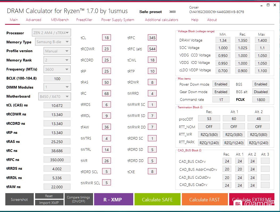Click the Calculate FAST button
Screen dimensions: 280x212
pos(205,199)
